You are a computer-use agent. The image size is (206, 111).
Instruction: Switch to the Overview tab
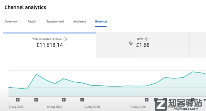click(x=11, y=22)
